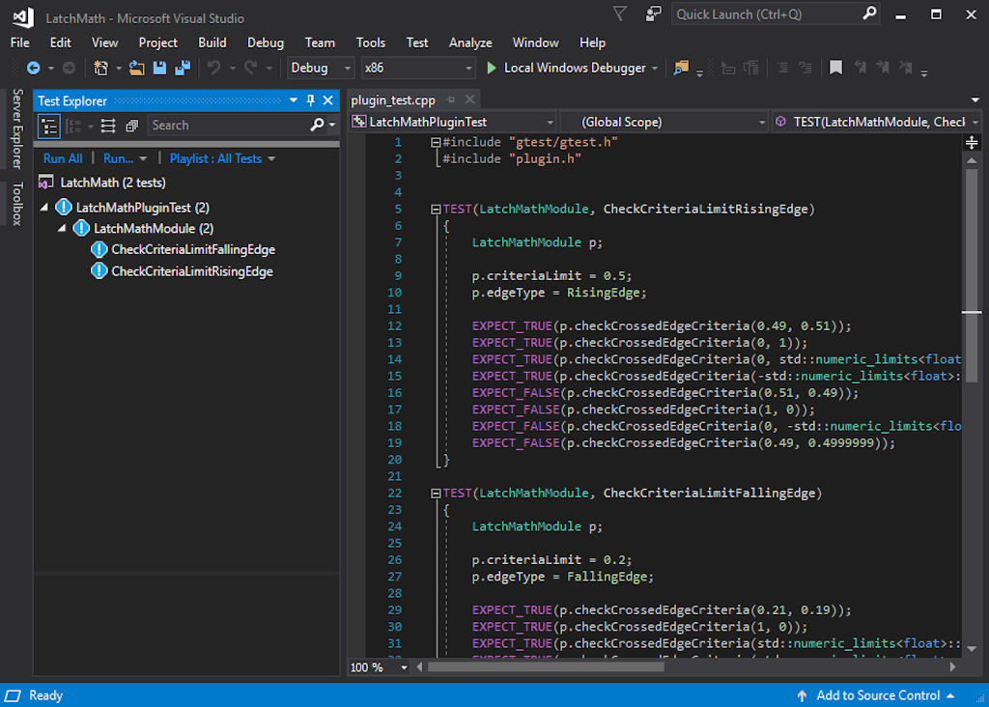Click the status bar window icon beside Ready
The height and width of the screenshot is (707, 989).
coord(14,695)
